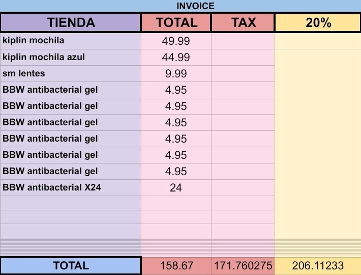Select the 9.99 price cell
361x275 pixels.
click(176, 73)
